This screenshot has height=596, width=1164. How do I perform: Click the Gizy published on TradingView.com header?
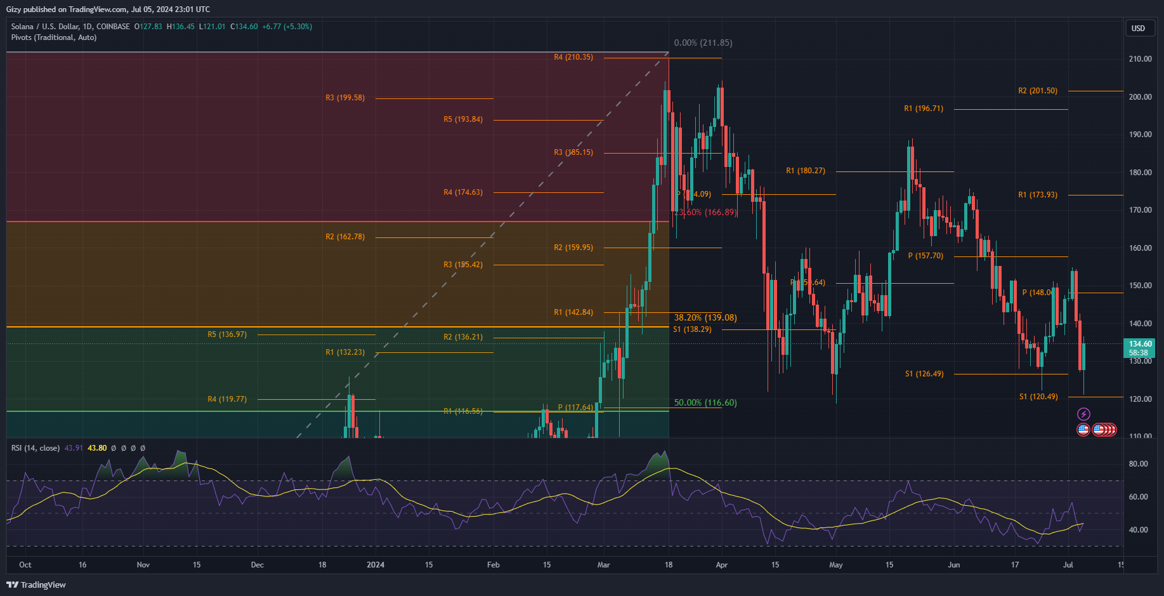pos(108,10)
